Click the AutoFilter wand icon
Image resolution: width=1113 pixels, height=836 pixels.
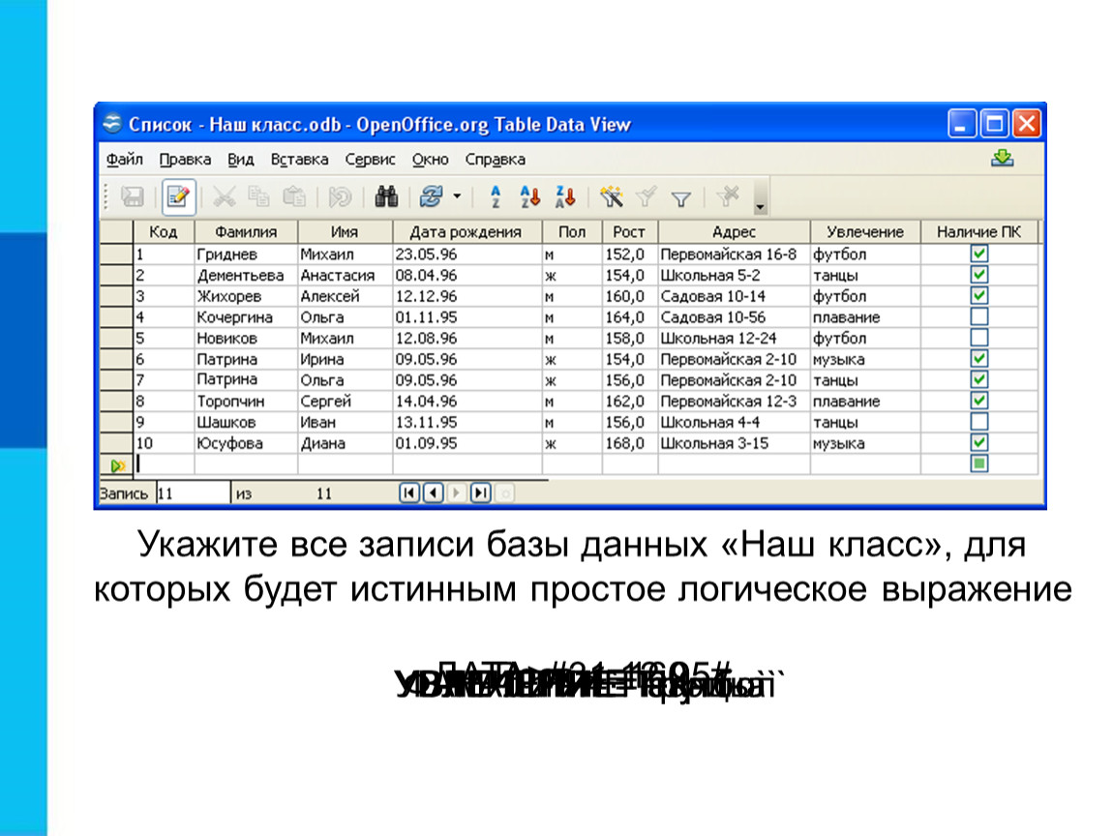(x=611, y=196)
